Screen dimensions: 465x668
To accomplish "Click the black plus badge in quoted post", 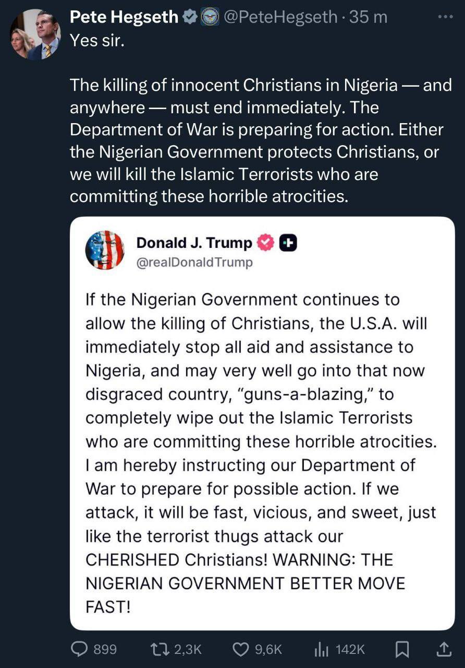I will tap(288, 243).
